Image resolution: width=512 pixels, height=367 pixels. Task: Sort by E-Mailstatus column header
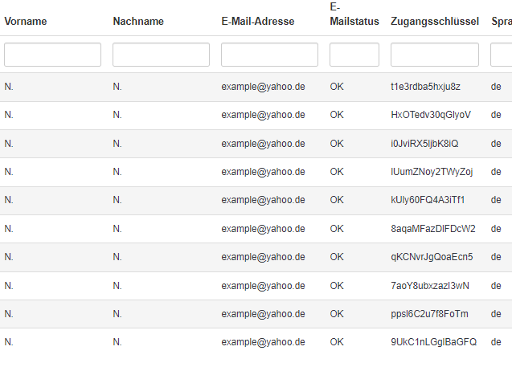[x=354, y=15]
